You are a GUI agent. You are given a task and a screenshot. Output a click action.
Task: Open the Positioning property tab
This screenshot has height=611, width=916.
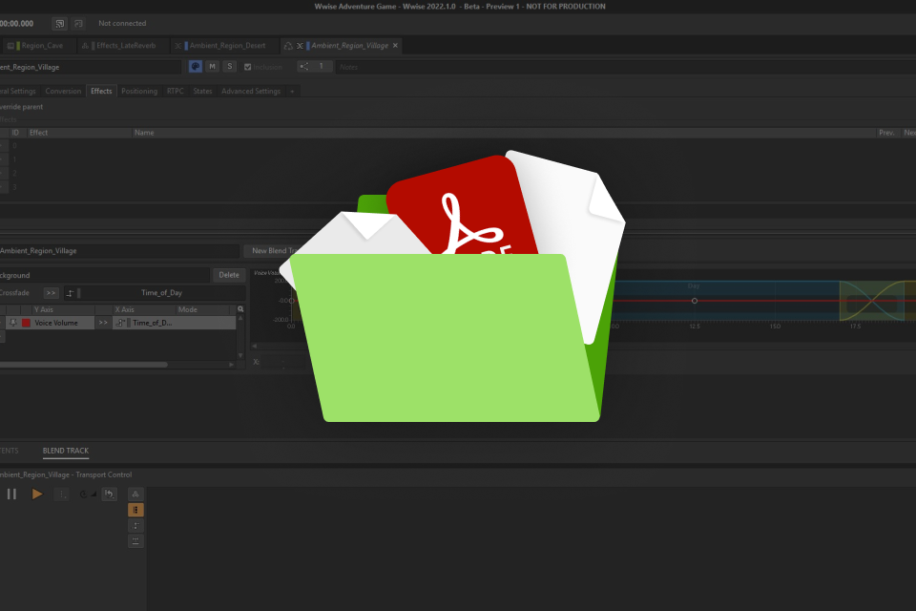coord(139,92)
